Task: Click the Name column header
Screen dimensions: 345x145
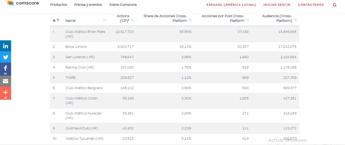Action: pos(70,21)
